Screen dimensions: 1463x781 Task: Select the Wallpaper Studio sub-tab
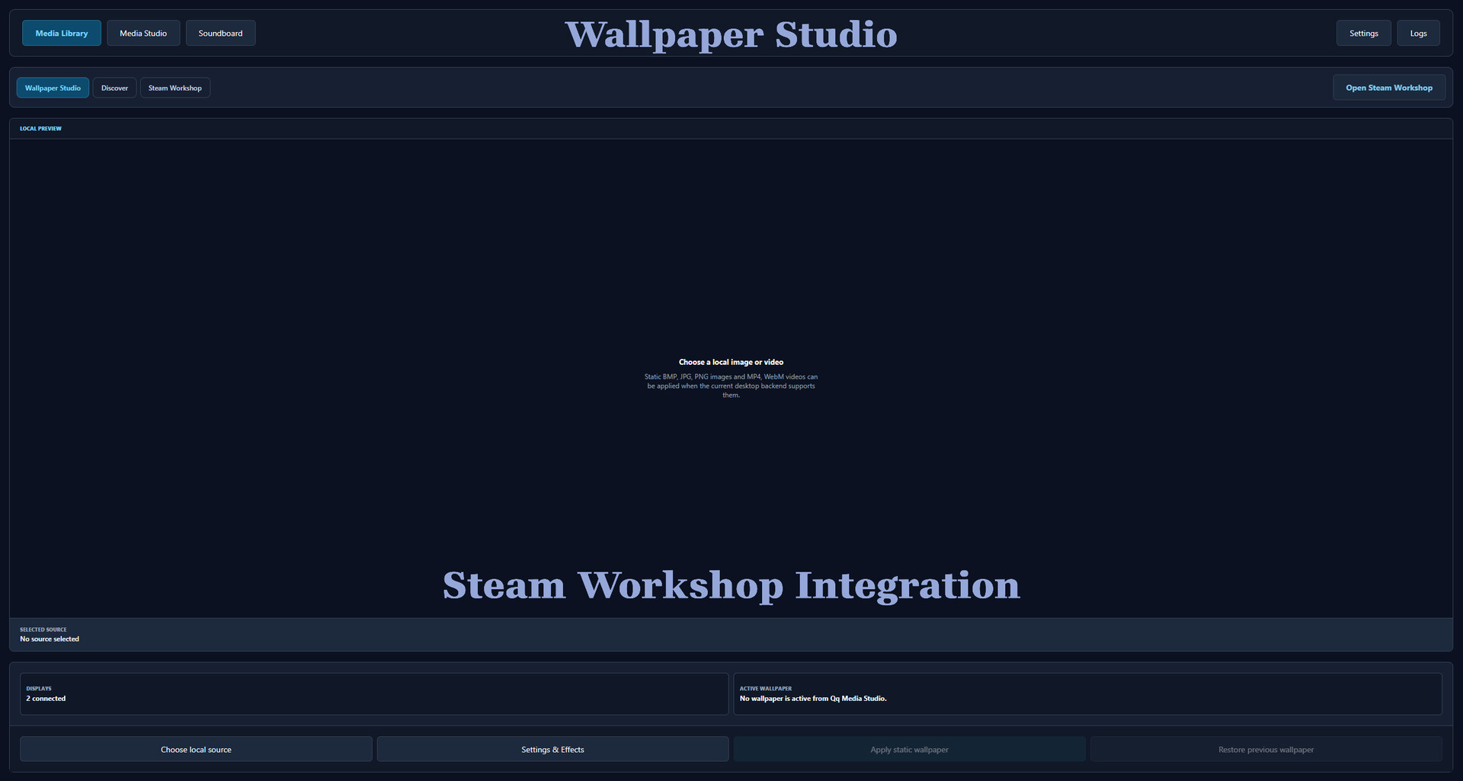53,88
